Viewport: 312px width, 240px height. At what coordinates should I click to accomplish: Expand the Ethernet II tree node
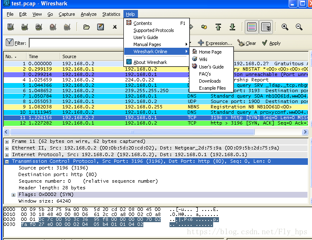pyautogui.click(x=7, y=148)
